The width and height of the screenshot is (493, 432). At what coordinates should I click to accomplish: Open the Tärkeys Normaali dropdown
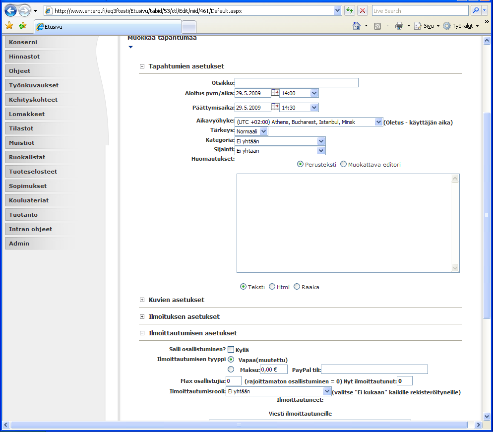[263, 131]
